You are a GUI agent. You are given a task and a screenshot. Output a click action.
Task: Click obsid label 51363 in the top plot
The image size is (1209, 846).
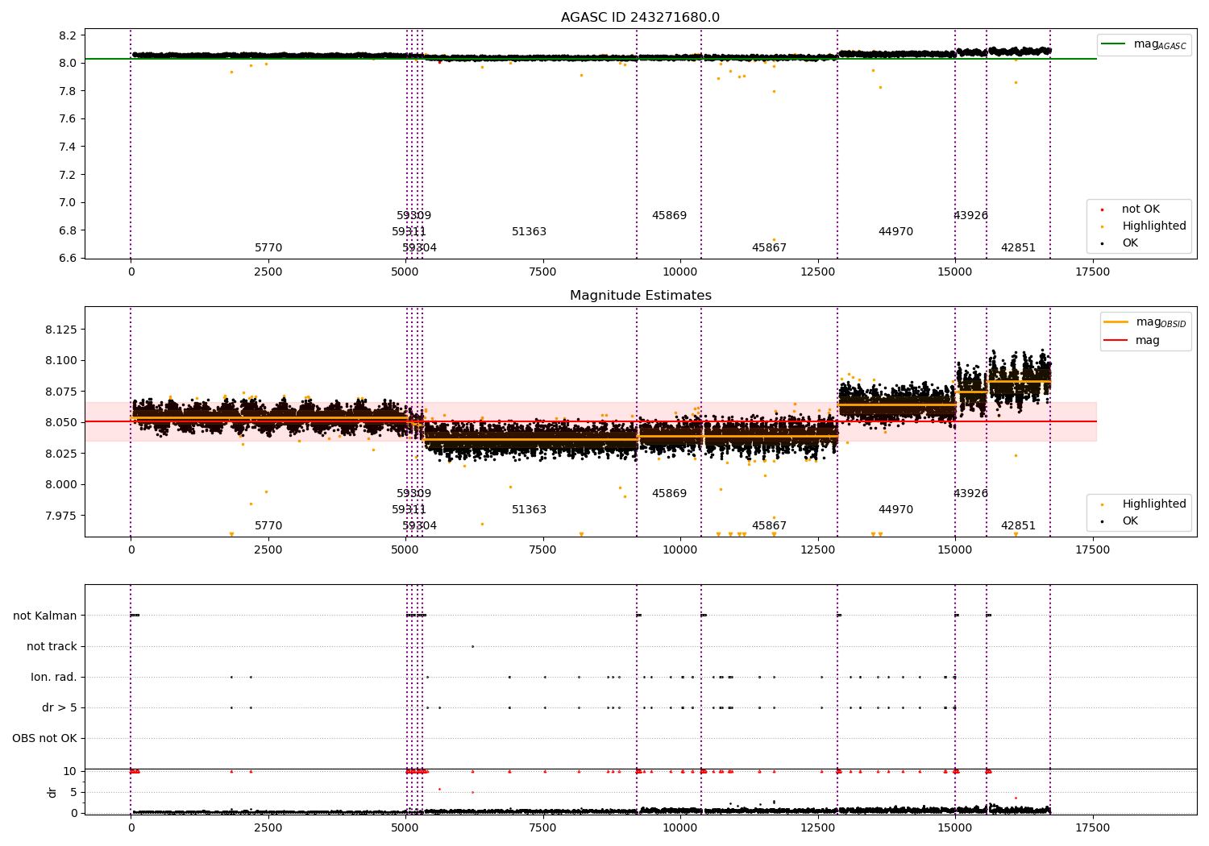(x=529, y=232)
